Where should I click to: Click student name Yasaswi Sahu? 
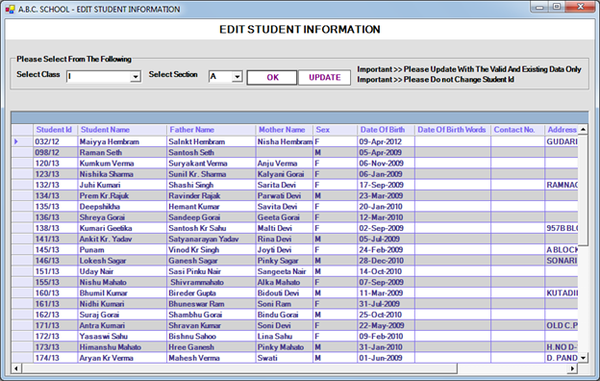pos(122,337)
